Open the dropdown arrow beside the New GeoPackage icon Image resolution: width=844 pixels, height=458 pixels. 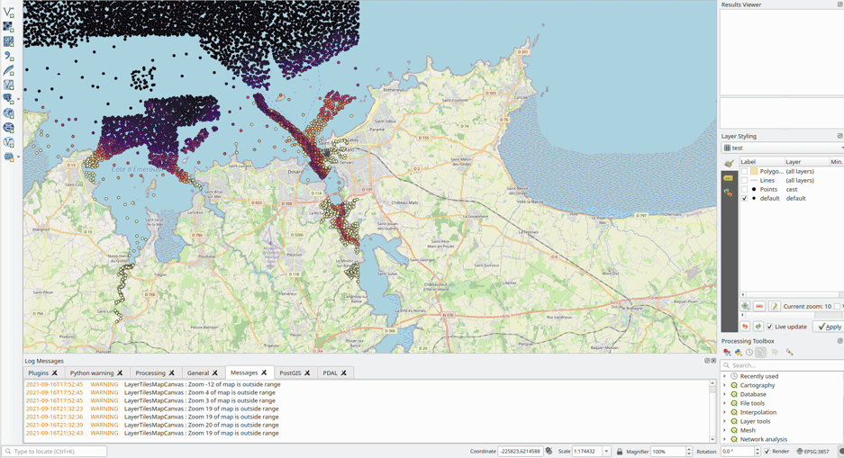(18, 157)
